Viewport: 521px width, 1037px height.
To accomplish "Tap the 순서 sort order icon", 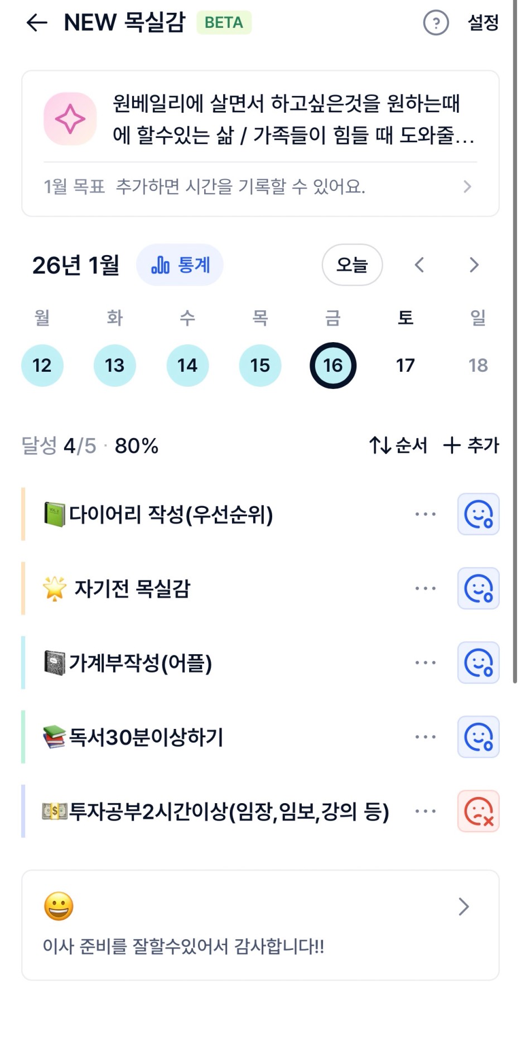I will tap(398, 445).
